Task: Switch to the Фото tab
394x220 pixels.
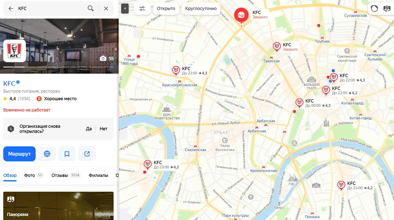Action: click(x=34, y=175)
